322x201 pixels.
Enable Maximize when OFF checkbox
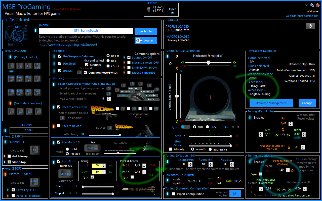point(129,63)
